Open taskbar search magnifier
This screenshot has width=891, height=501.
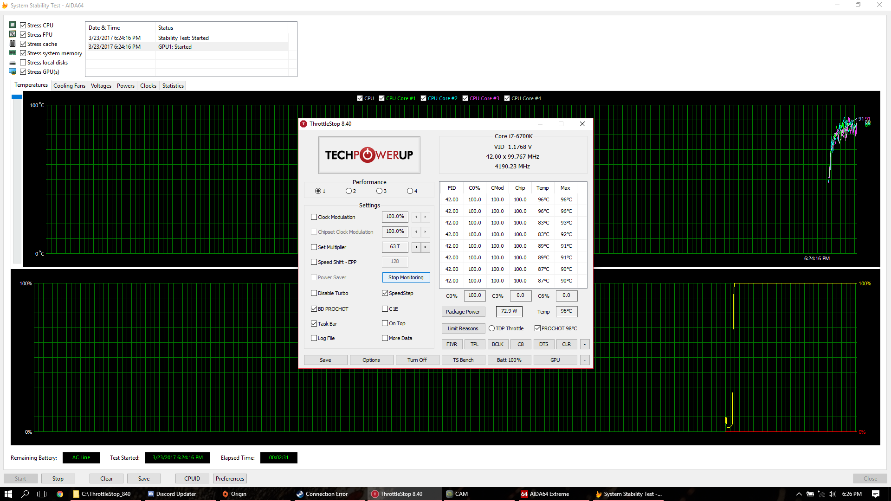click(x=25, y=494)
